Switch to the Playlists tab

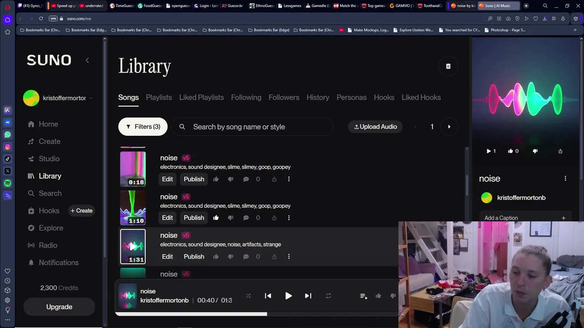point(159,97)
